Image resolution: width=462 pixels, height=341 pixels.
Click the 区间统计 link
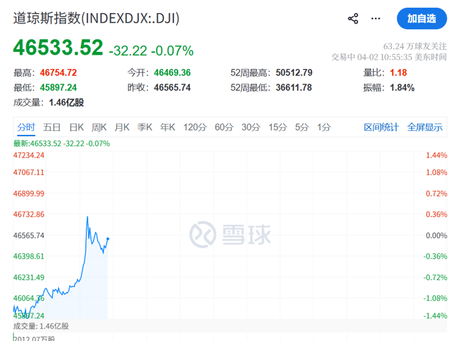[381, 127]
